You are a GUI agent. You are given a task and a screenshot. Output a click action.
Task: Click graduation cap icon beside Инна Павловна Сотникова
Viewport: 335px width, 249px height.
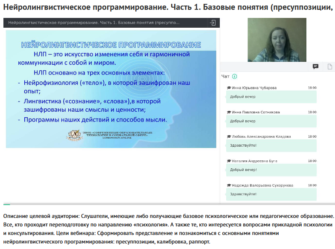pos(229,112)
